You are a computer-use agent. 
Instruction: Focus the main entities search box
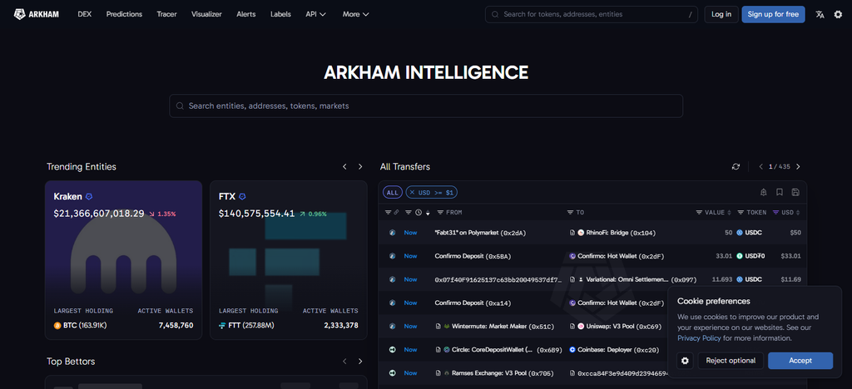pos(426,106)
